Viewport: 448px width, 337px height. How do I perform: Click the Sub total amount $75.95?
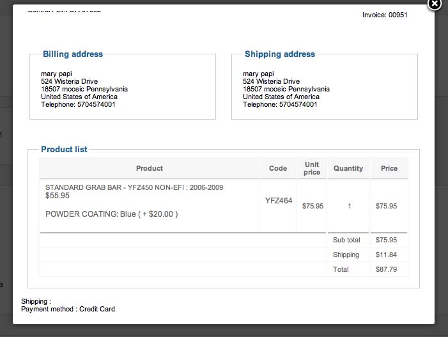pyautogui.click(x=386, y=240)
